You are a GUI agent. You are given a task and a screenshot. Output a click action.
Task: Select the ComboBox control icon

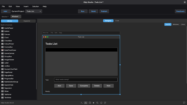2,47
